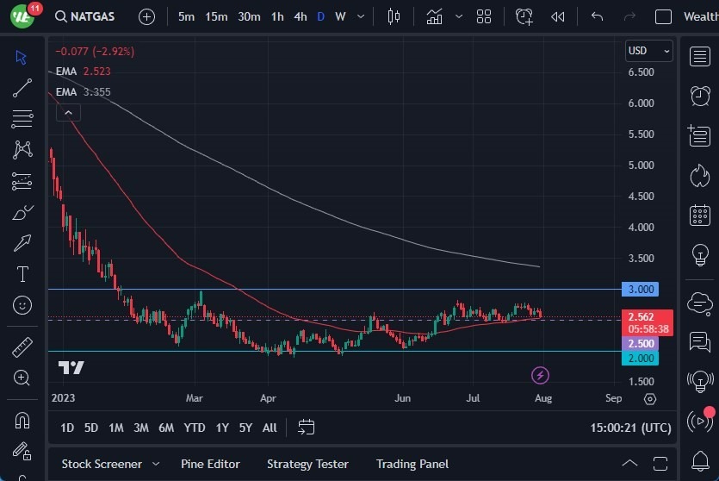
Task: Click the 3.000 horizontal line price label
Action: (640, 289)
